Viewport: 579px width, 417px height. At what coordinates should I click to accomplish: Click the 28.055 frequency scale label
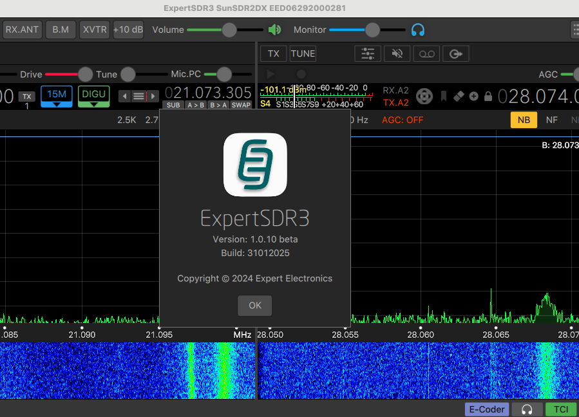[345, 335]
